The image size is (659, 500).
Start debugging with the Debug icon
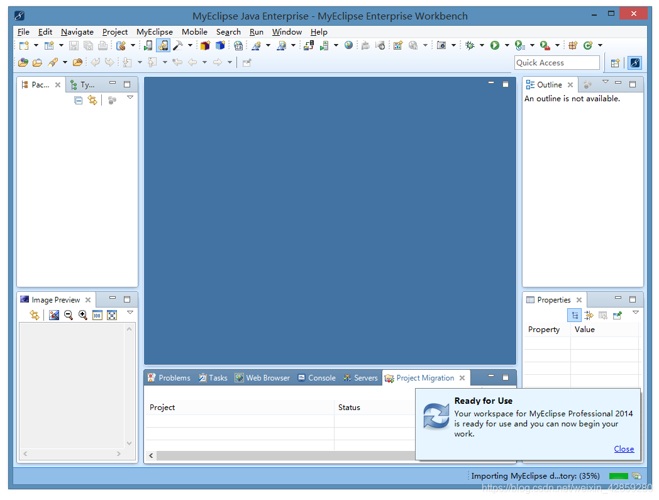pyautogui.click(x=471, y=45)
